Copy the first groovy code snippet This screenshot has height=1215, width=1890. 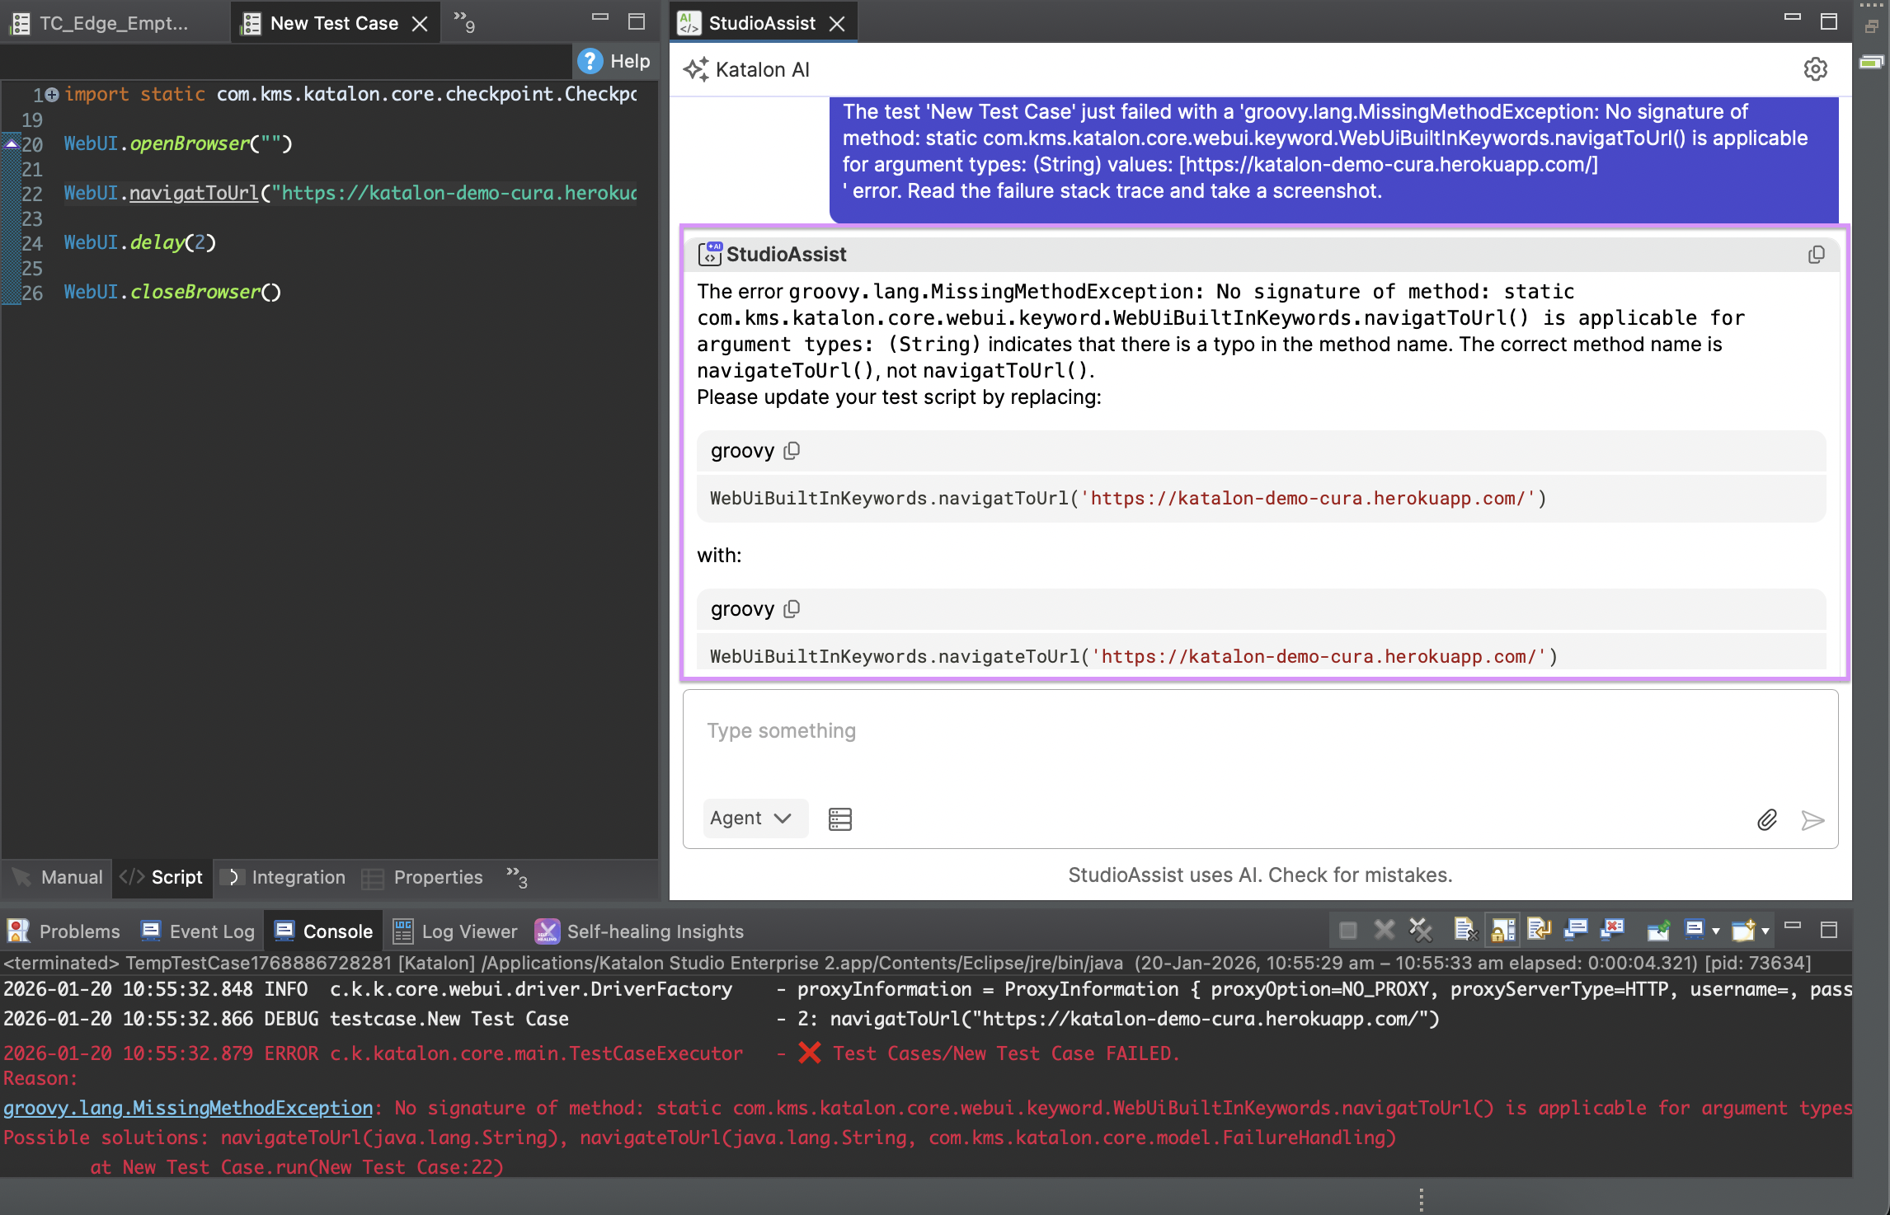click(x=792, y=451)
